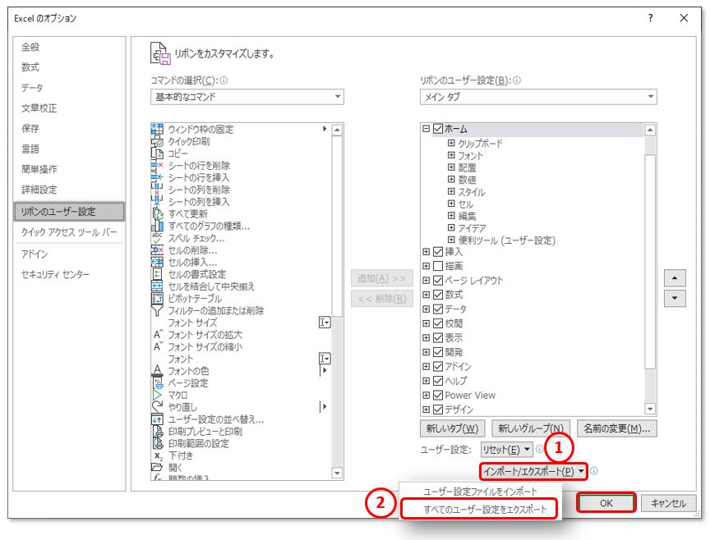Expand the クリップボード group
The image size is (710, 540).
tap(451, 144)
